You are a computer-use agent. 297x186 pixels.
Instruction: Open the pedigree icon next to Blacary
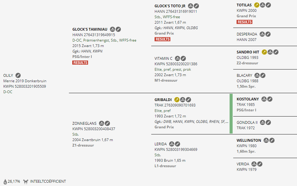click(x=257, y=76)
